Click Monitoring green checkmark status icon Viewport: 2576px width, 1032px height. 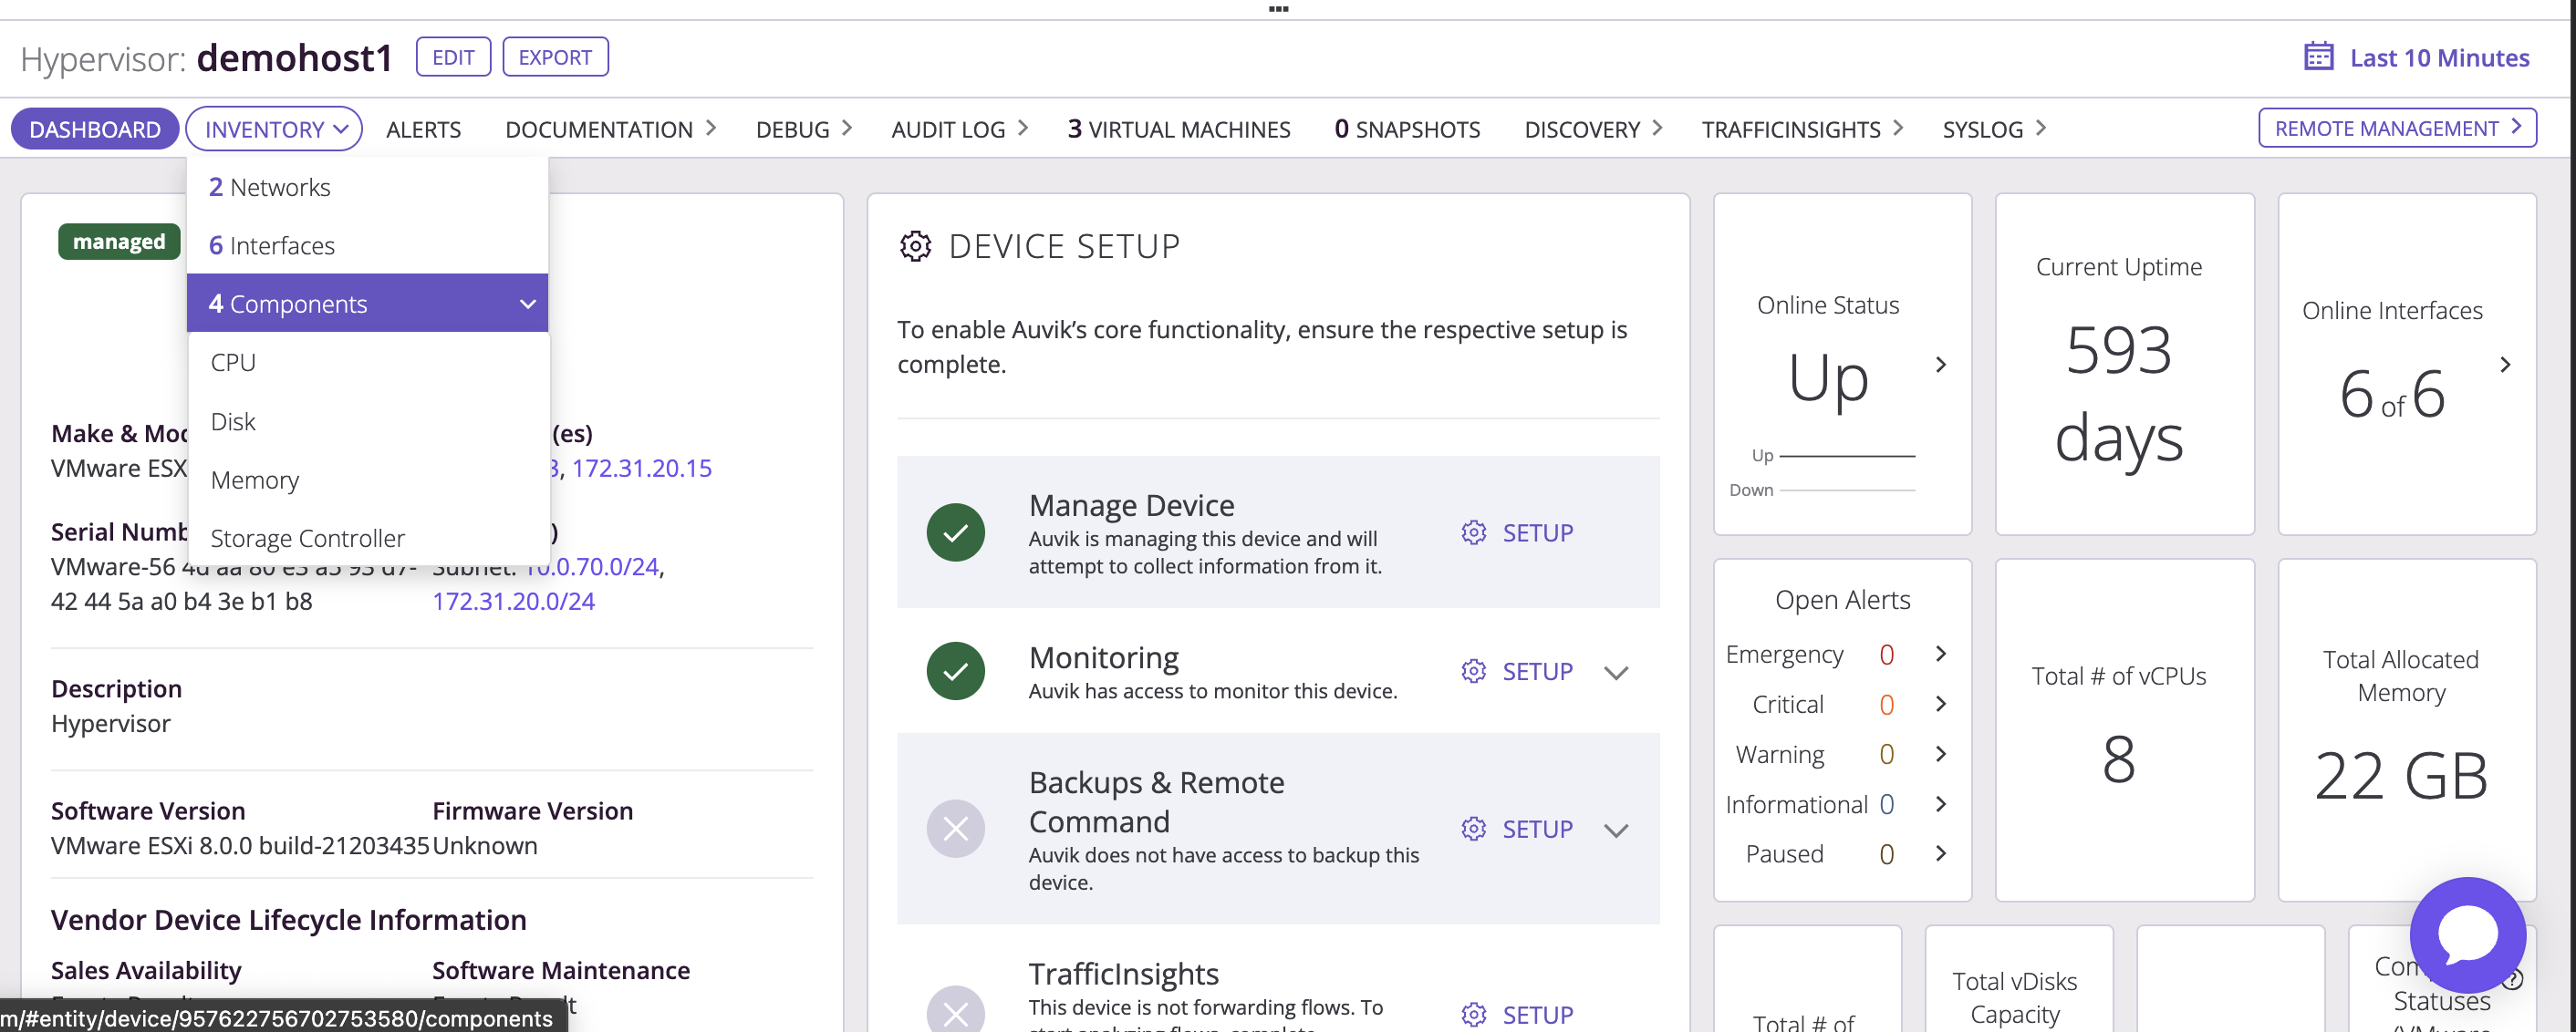(955, 670)
